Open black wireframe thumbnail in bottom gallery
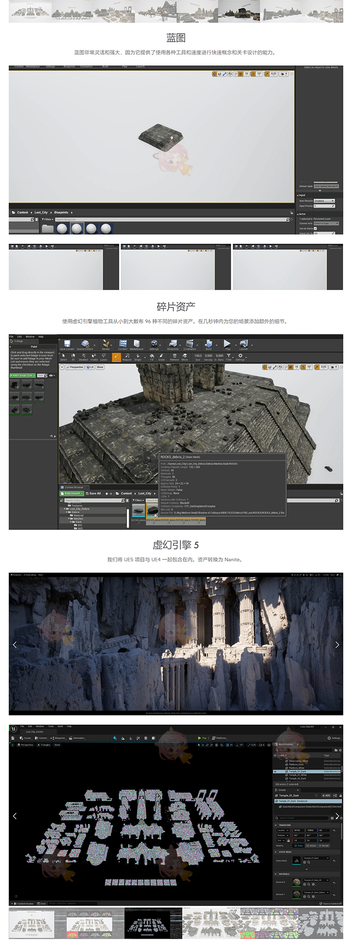 coord(153,923)
